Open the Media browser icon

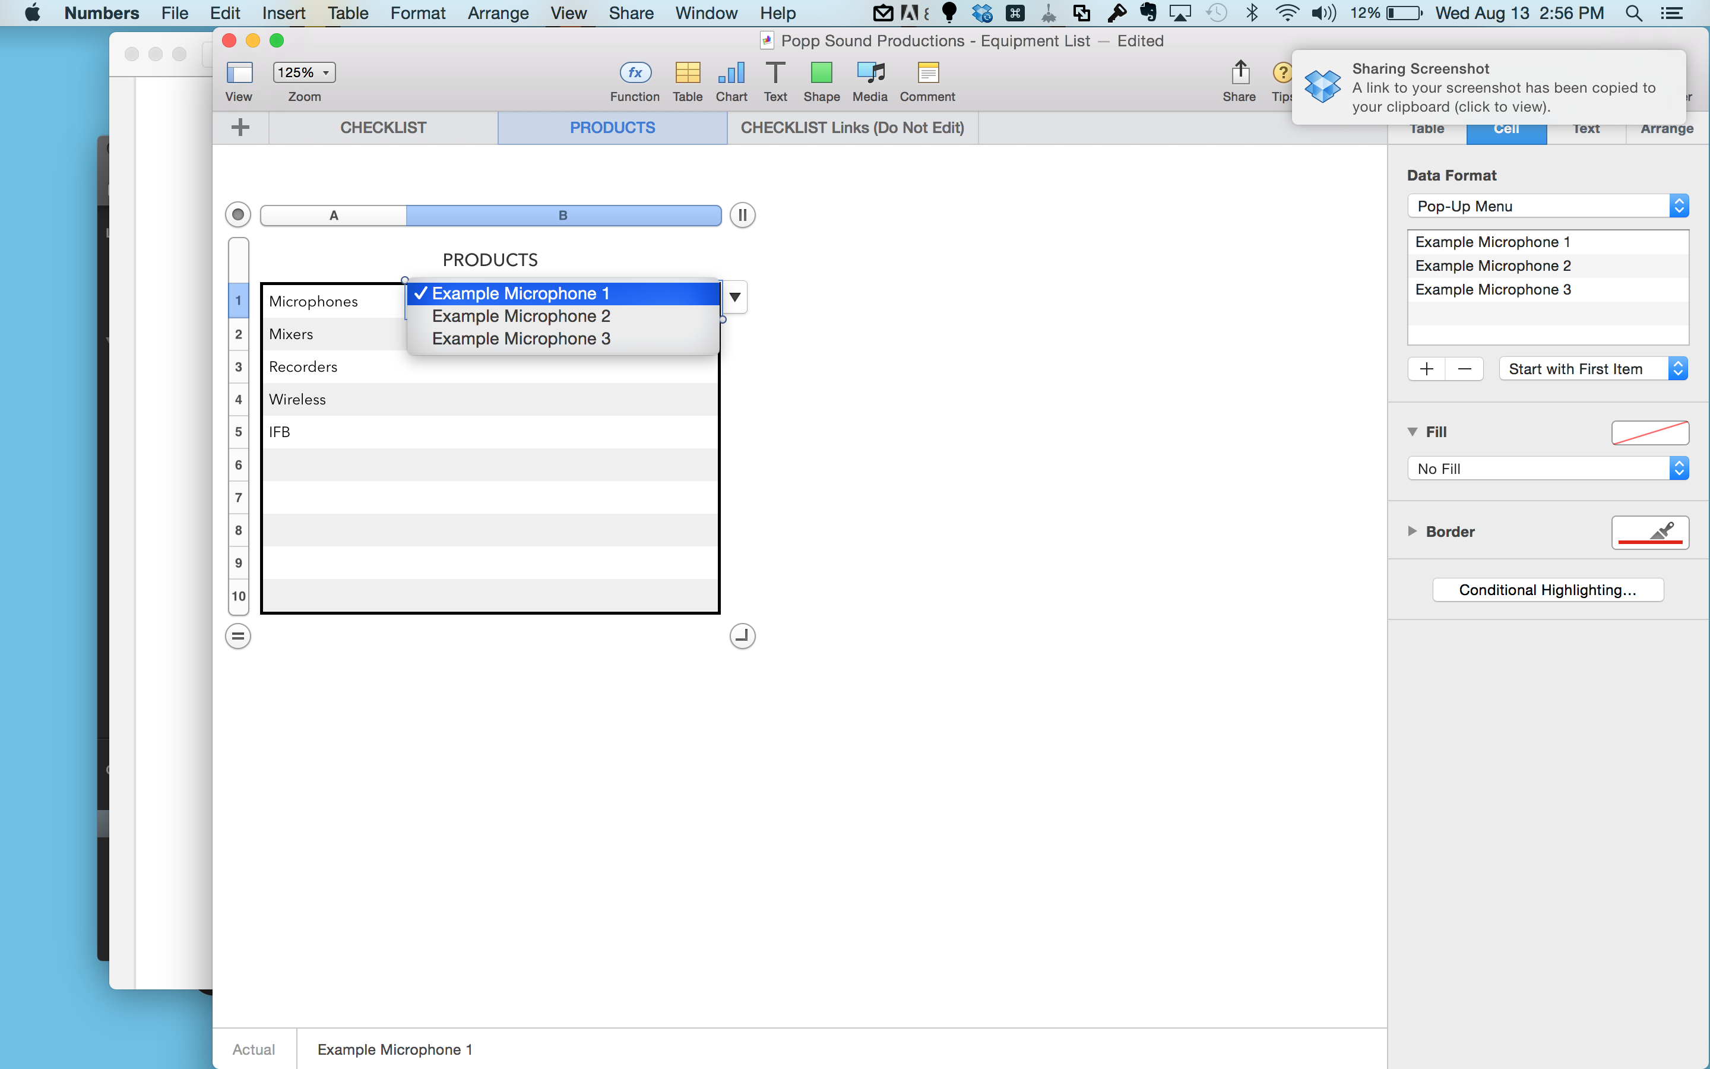[x=870, y=73]
